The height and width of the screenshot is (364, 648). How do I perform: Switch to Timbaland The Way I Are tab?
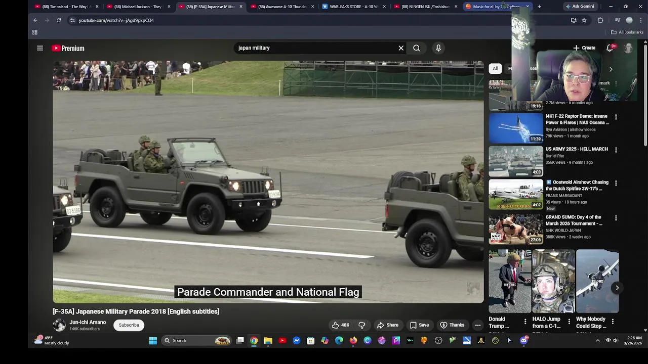point(66,7)
